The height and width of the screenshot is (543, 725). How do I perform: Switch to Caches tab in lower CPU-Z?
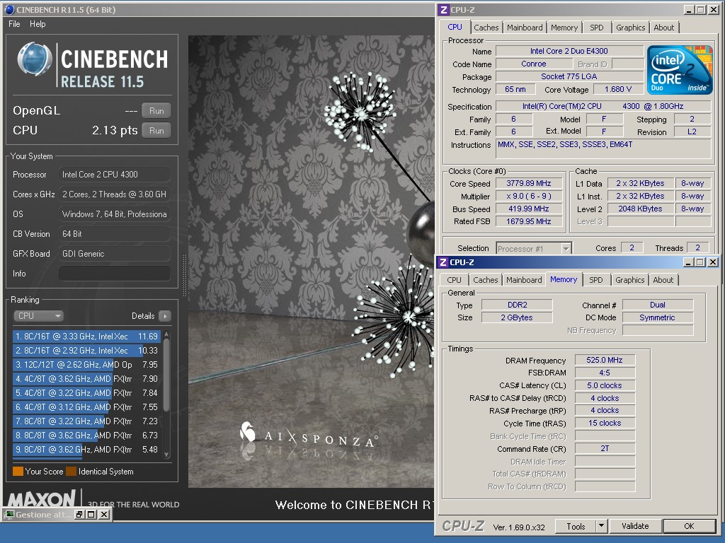point(485,280)
